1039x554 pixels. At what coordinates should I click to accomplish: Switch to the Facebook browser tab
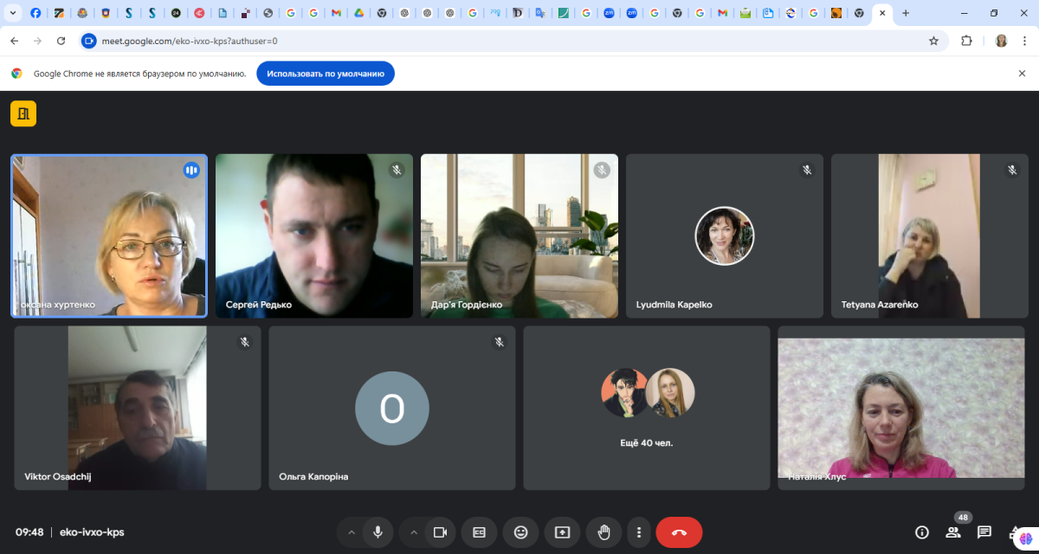tap(35, 13)
